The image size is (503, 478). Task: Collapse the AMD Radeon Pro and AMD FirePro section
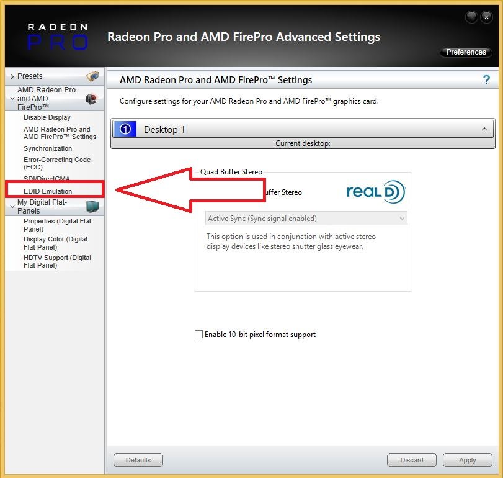12,99
